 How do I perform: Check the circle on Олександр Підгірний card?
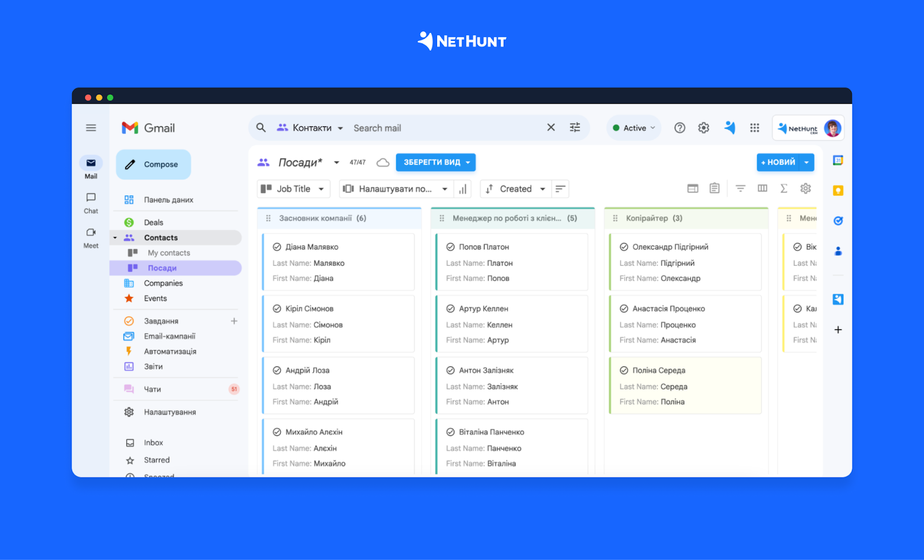(624, 247)
